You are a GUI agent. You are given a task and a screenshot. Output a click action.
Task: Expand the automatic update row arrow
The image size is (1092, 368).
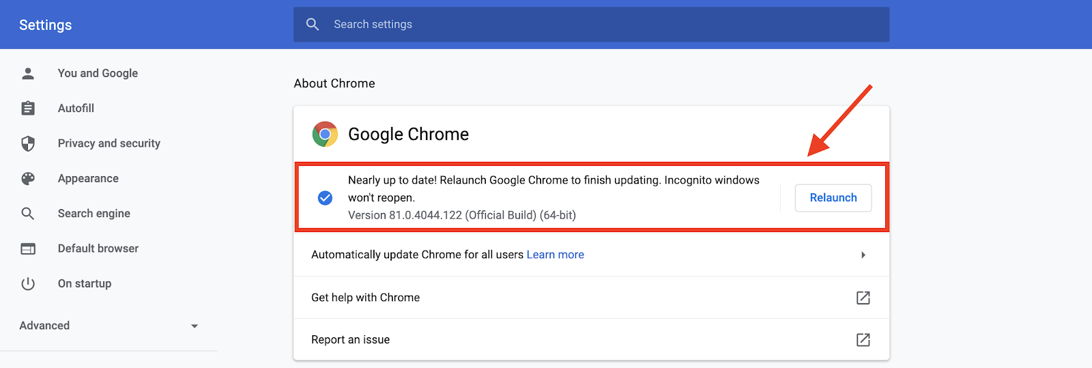(863, 255)
